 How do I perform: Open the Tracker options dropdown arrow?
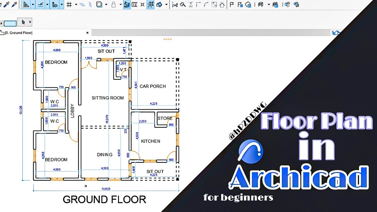click(62, 4)
